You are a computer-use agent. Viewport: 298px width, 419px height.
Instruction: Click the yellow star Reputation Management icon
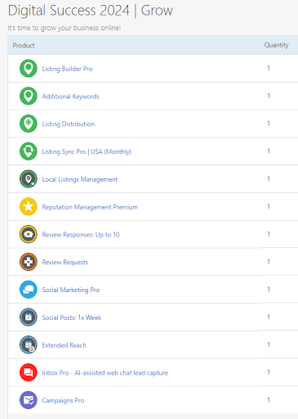pos(29,206)
